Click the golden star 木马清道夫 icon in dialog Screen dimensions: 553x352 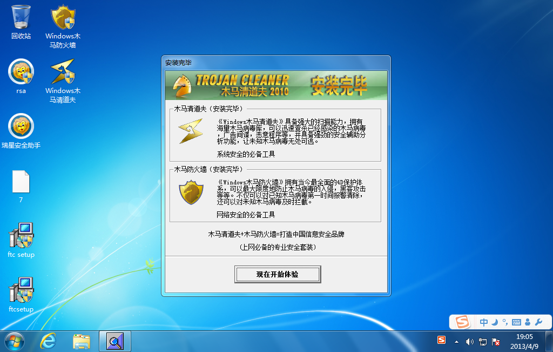[x=191, y=131]
